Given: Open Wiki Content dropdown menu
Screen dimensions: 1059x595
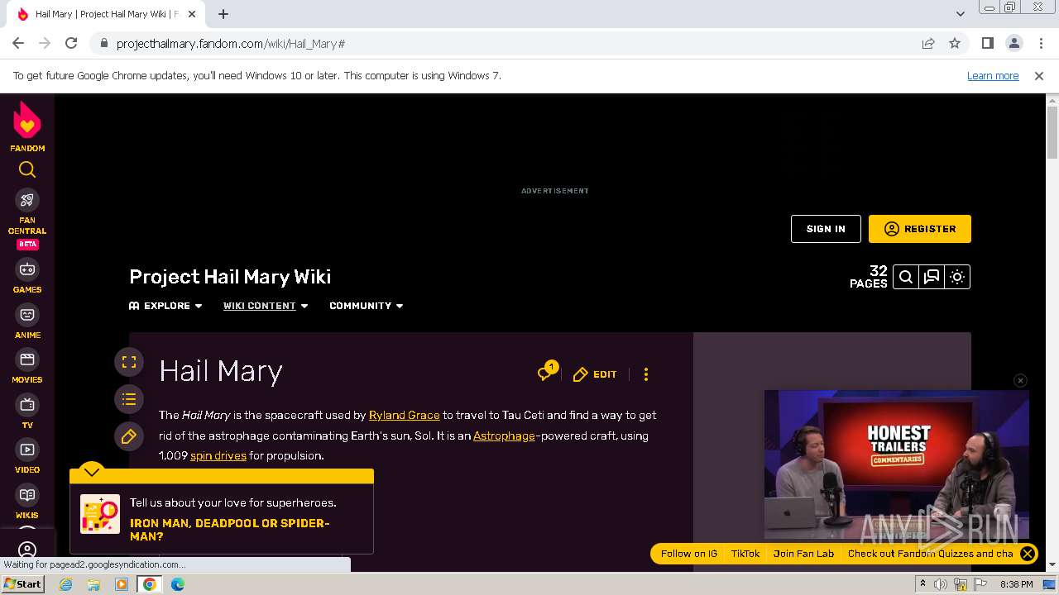Looking at the screenshot, I should tap(266, 306).
